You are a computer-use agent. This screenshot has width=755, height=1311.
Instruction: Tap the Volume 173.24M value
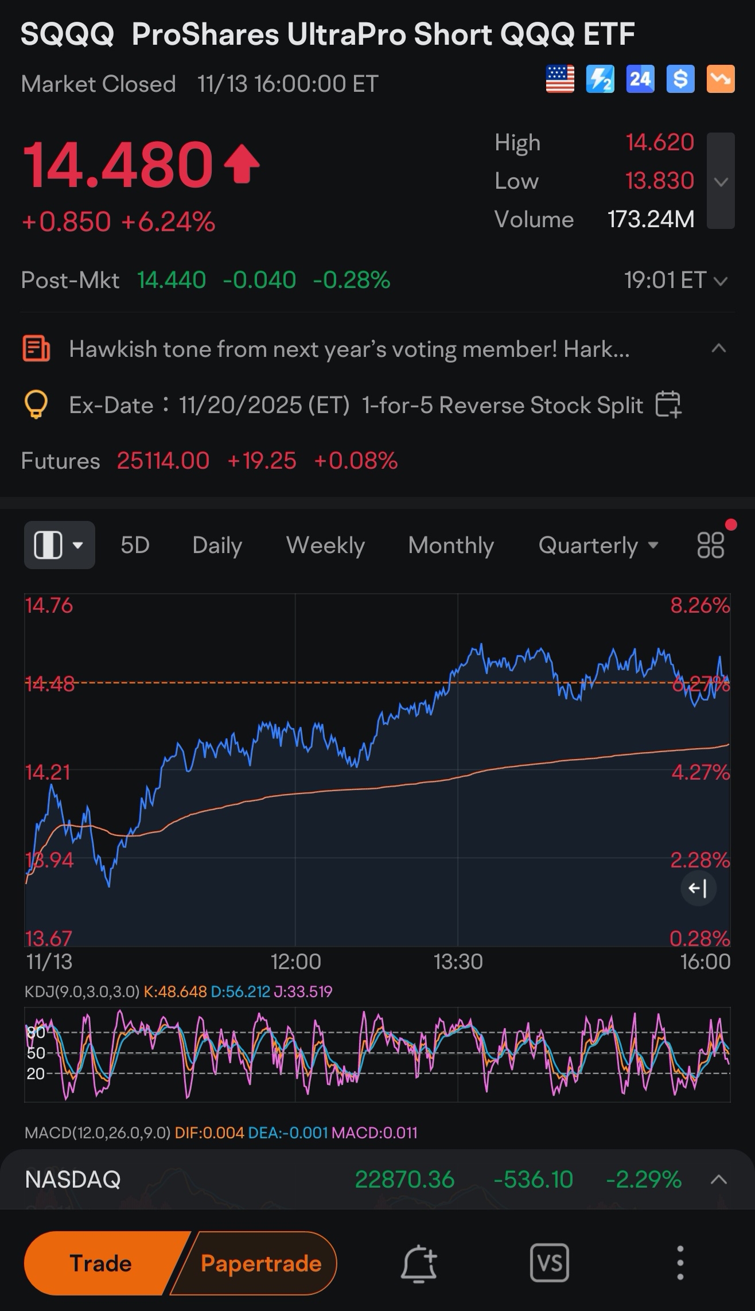651,219
